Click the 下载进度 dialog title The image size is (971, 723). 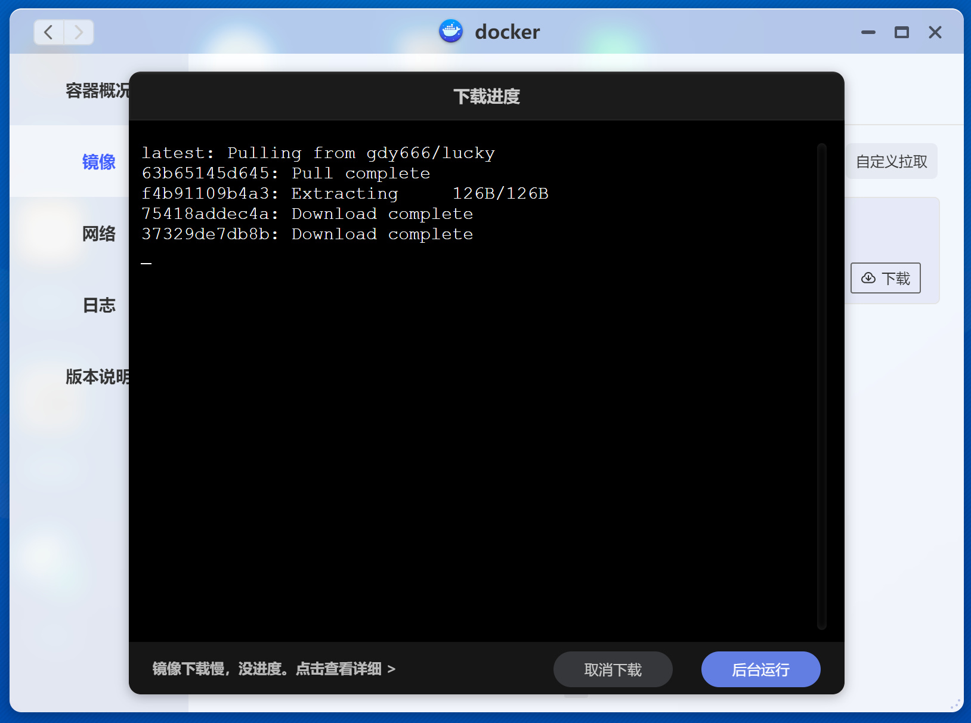coord(487,97)
